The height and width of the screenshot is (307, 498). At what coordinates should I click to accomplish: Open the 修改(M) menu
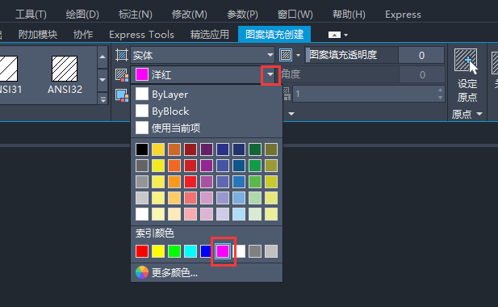click(190, 15)
